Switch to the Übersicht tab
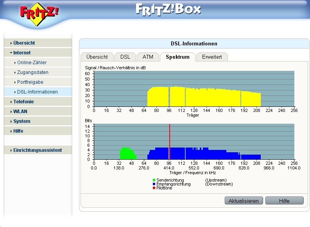The height and width of the screenshot is (227, 310). point(97,57)
